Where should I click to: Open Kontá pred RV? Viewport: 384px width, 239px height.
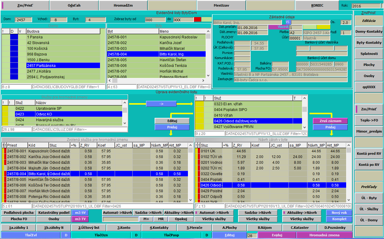[x=369, y=154]
